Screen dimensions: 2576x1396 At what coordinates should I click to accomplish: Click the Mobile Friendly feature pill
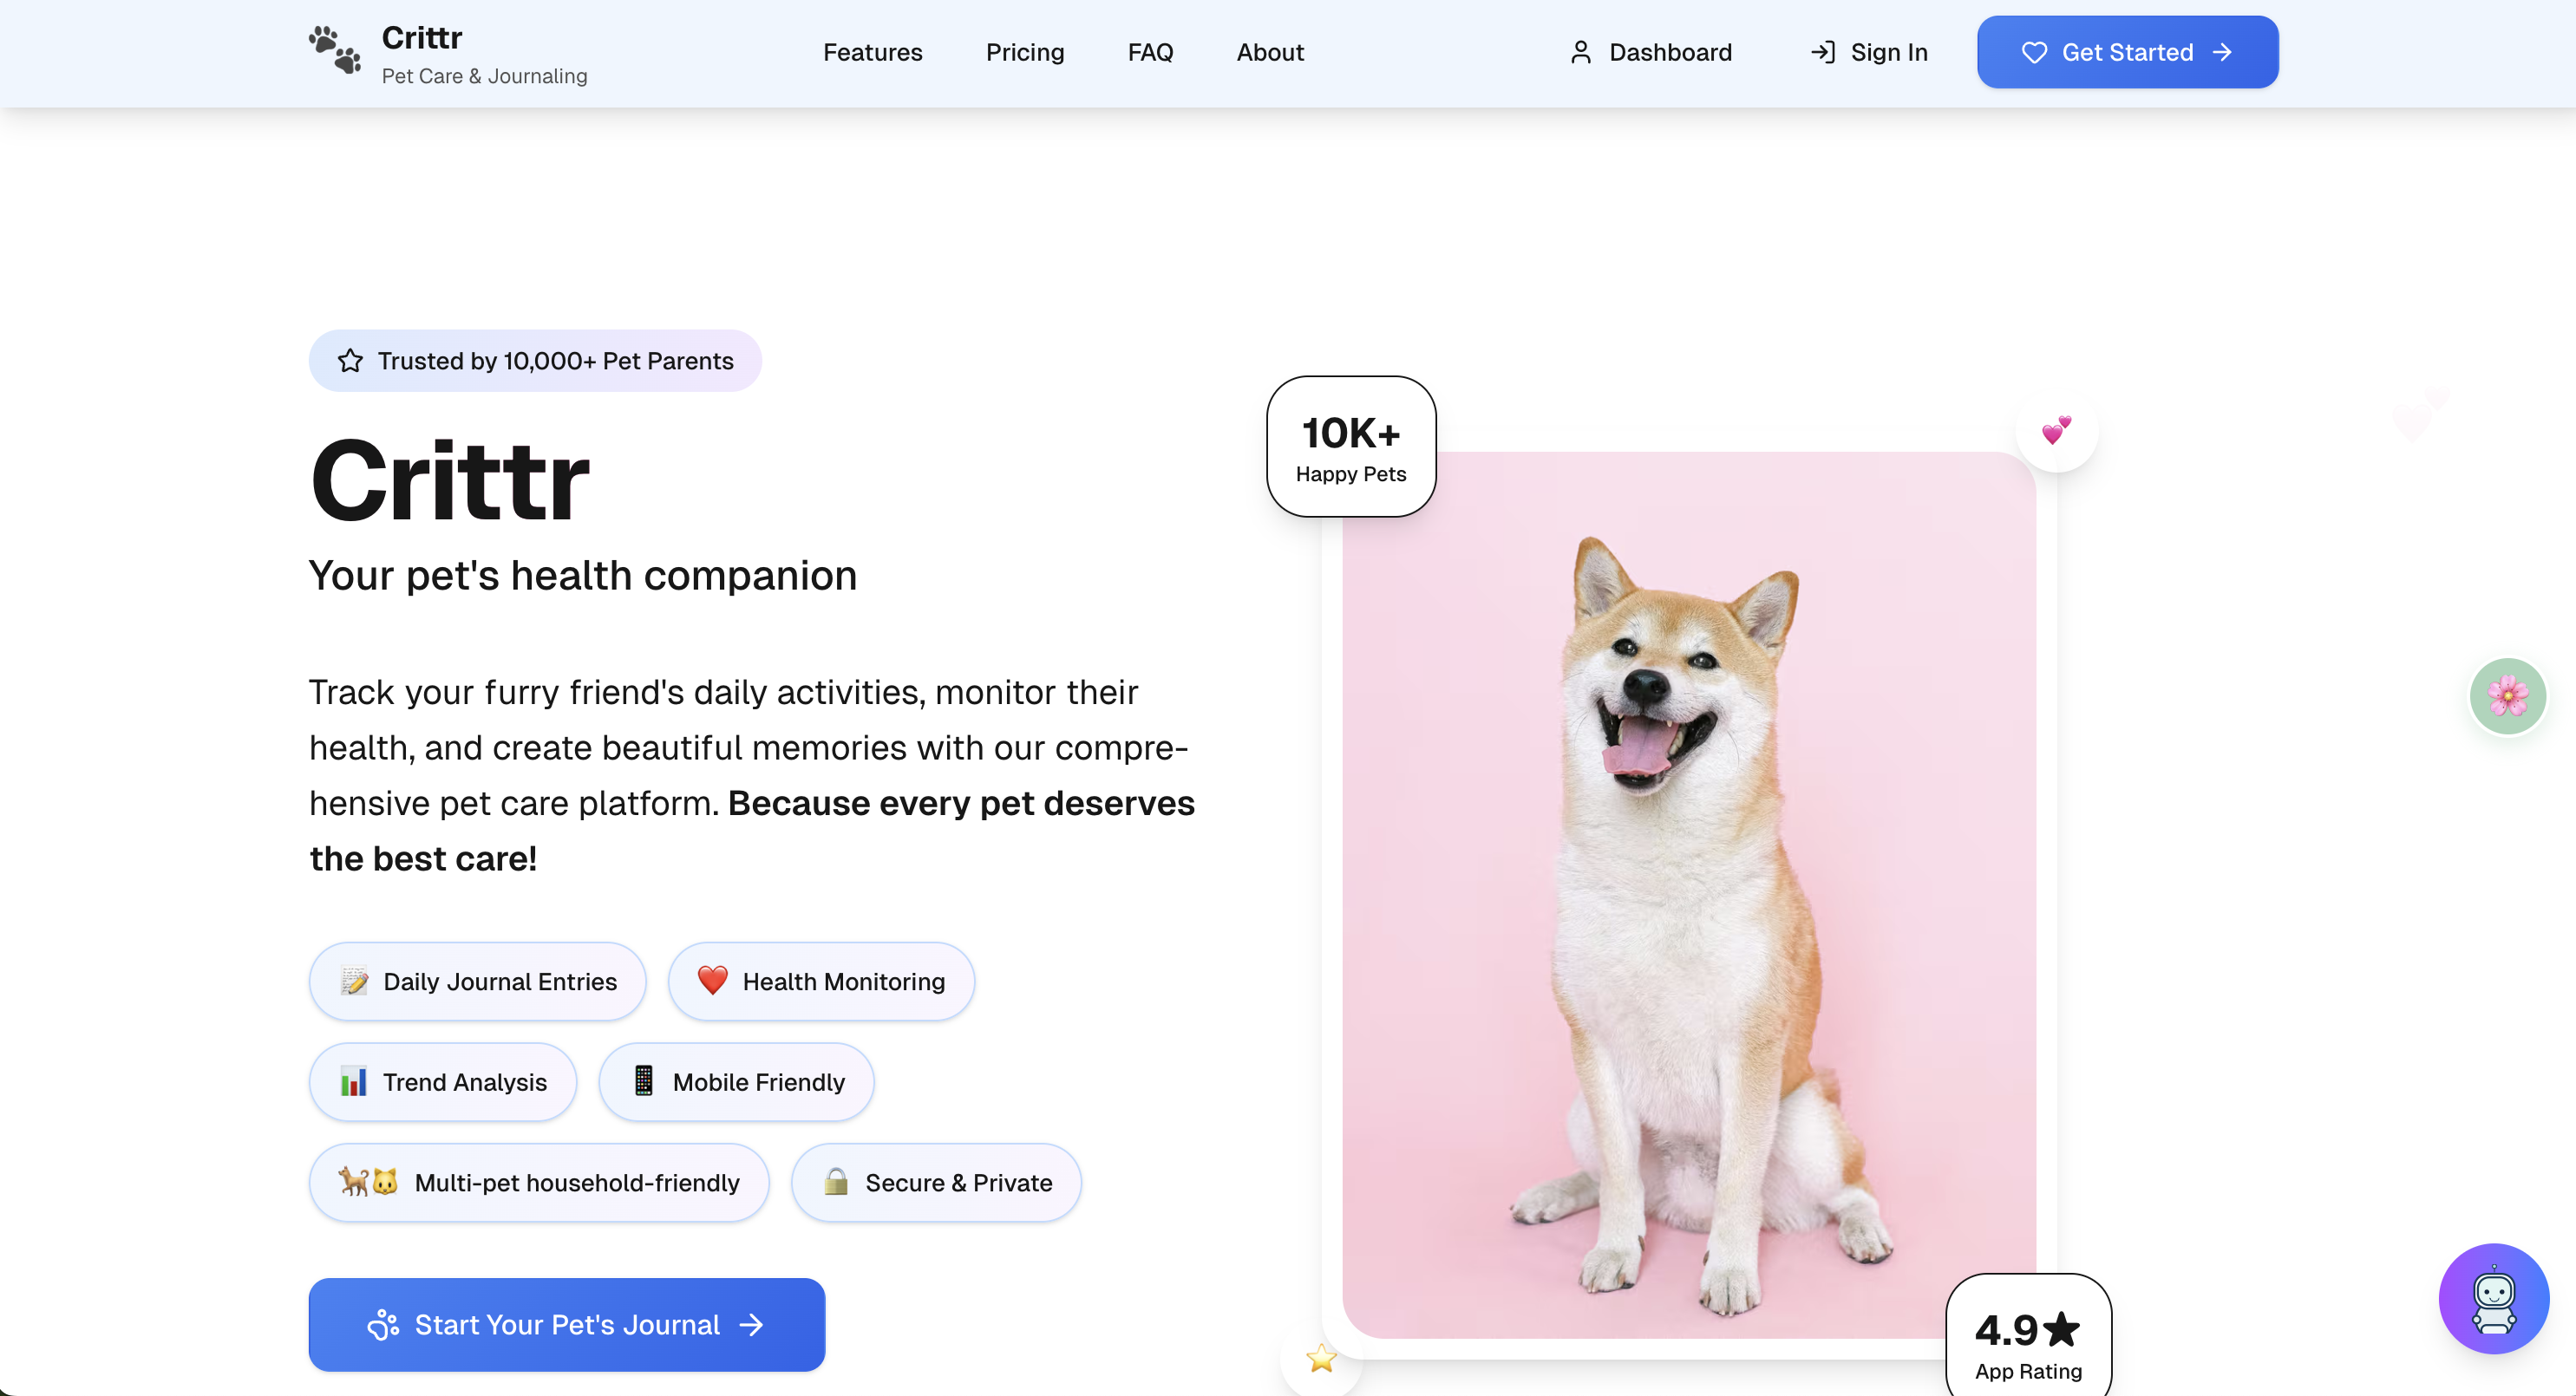pyautogui.click(x=736, y=1082)
